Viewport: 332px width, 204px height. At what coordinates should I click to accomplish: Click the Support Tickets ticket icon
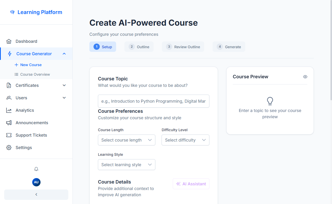pyautogui.click(x=9, y=135)
